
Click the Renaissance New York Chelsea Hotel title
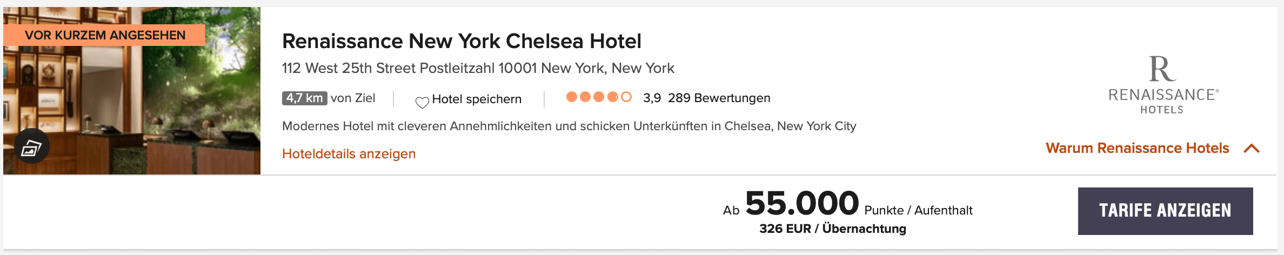click(x=462, y=42)
